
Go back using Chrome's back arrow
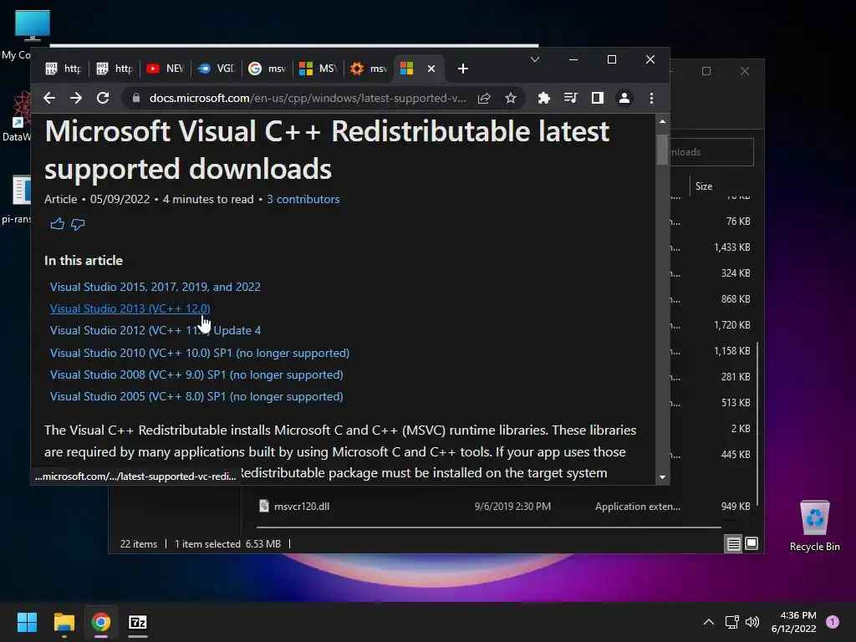tap(49, 99)
